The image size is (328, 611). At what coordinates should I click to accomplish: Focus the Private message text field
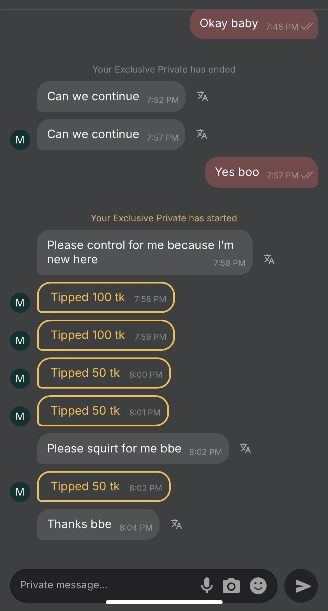(x=107, y=585)
